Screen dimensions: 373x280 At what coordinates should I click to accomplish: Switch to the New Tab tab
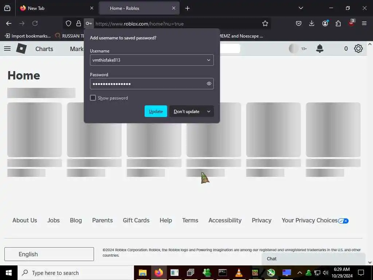coord(56,8)
